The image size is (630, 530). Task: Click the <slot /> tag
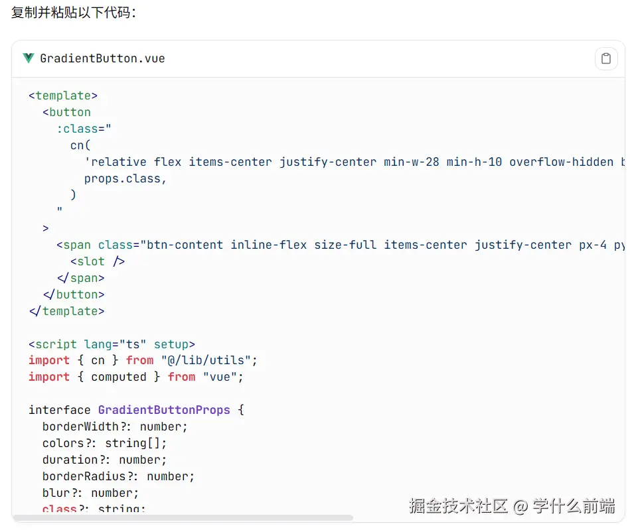[x=98, y=261]
